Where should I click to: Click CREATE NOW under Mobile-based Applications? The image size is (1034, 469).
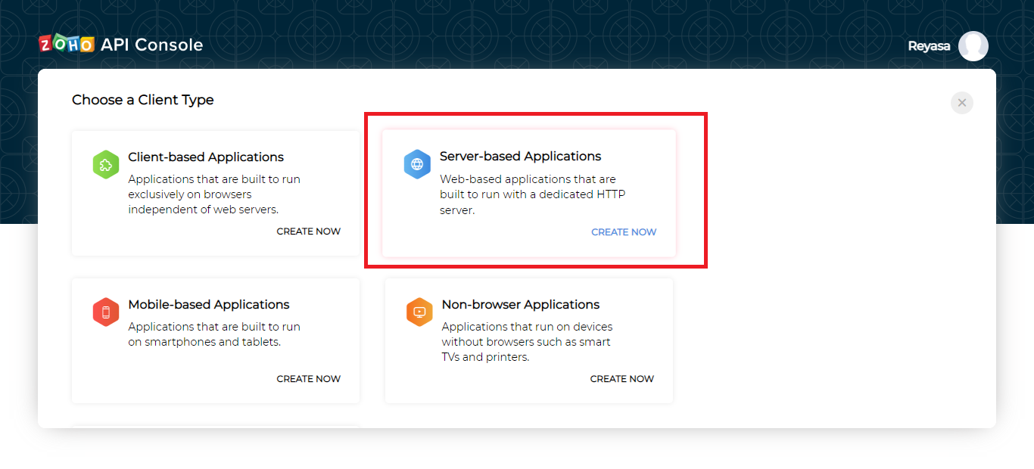click(x=308, y=378)
